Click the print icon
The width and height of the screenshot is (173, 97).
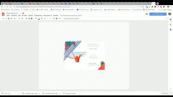[9, 19]
